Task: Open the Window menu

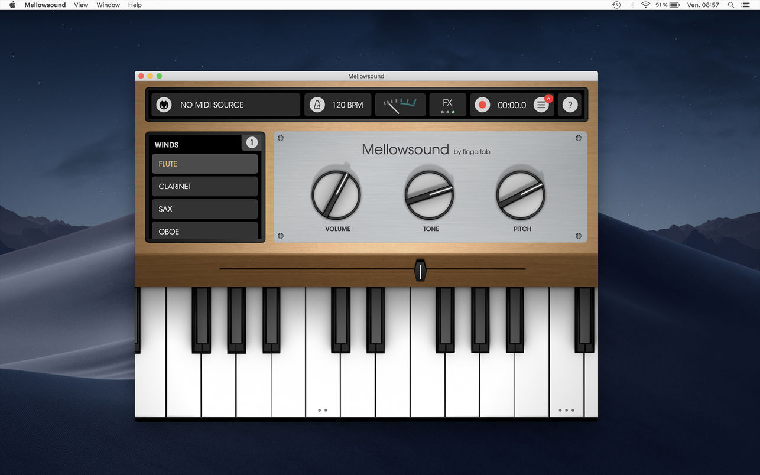Action: [108, 5]
